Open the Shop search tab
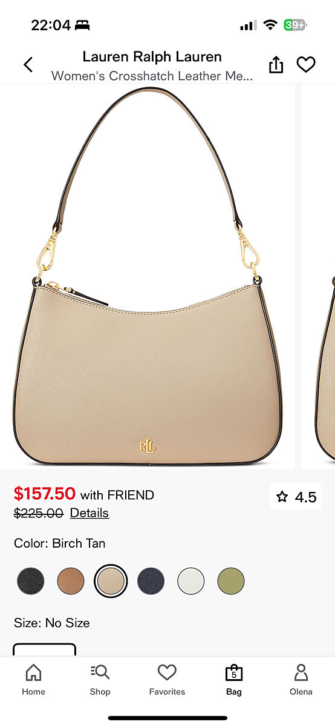The height and width of the screenshot is (727, 335). click(100, 679)
